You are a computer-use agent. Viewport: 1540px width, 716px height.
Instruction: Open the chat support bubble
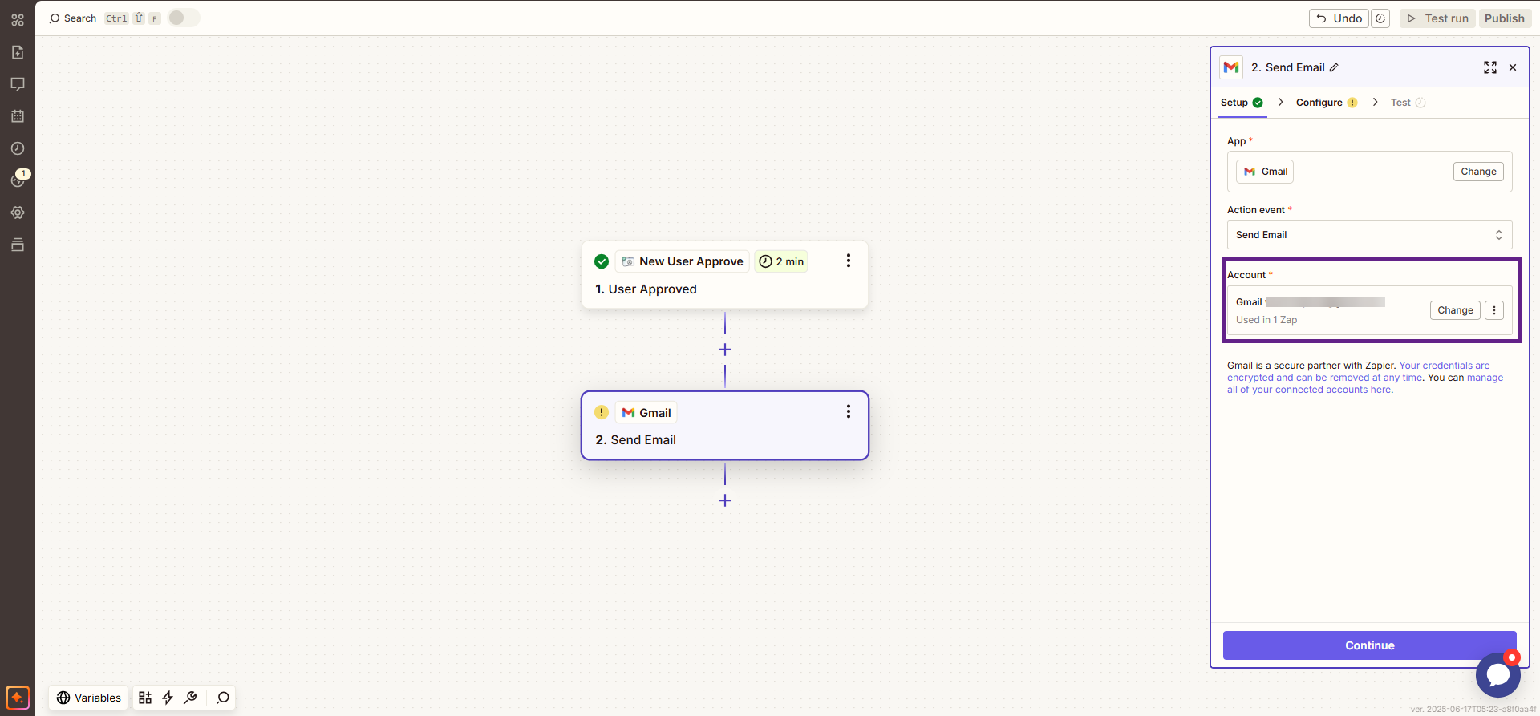tap(1497, 675)
